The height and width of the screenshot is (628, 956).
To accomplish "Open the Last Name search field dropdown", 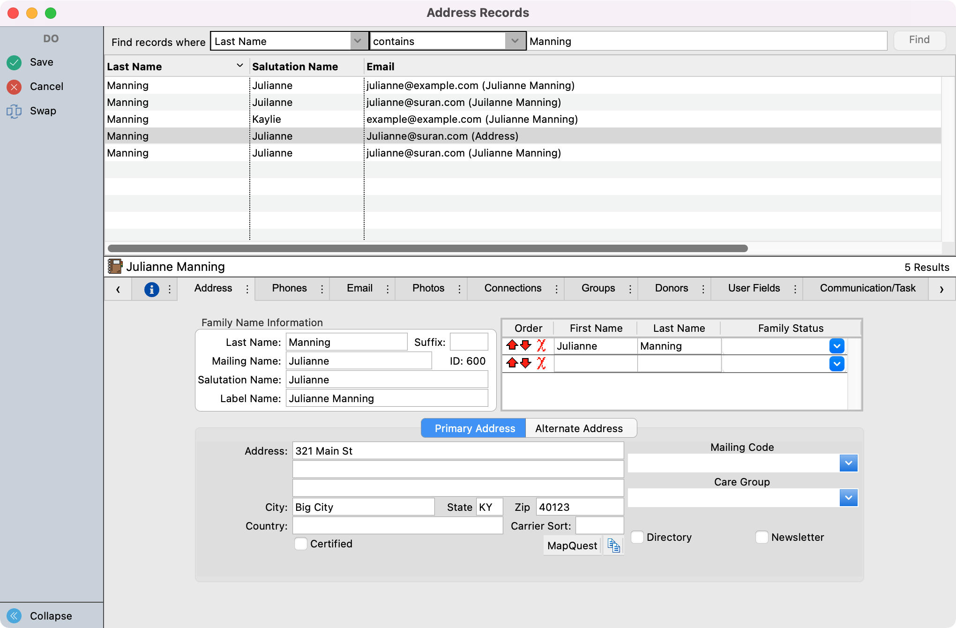I will [358, 41].
